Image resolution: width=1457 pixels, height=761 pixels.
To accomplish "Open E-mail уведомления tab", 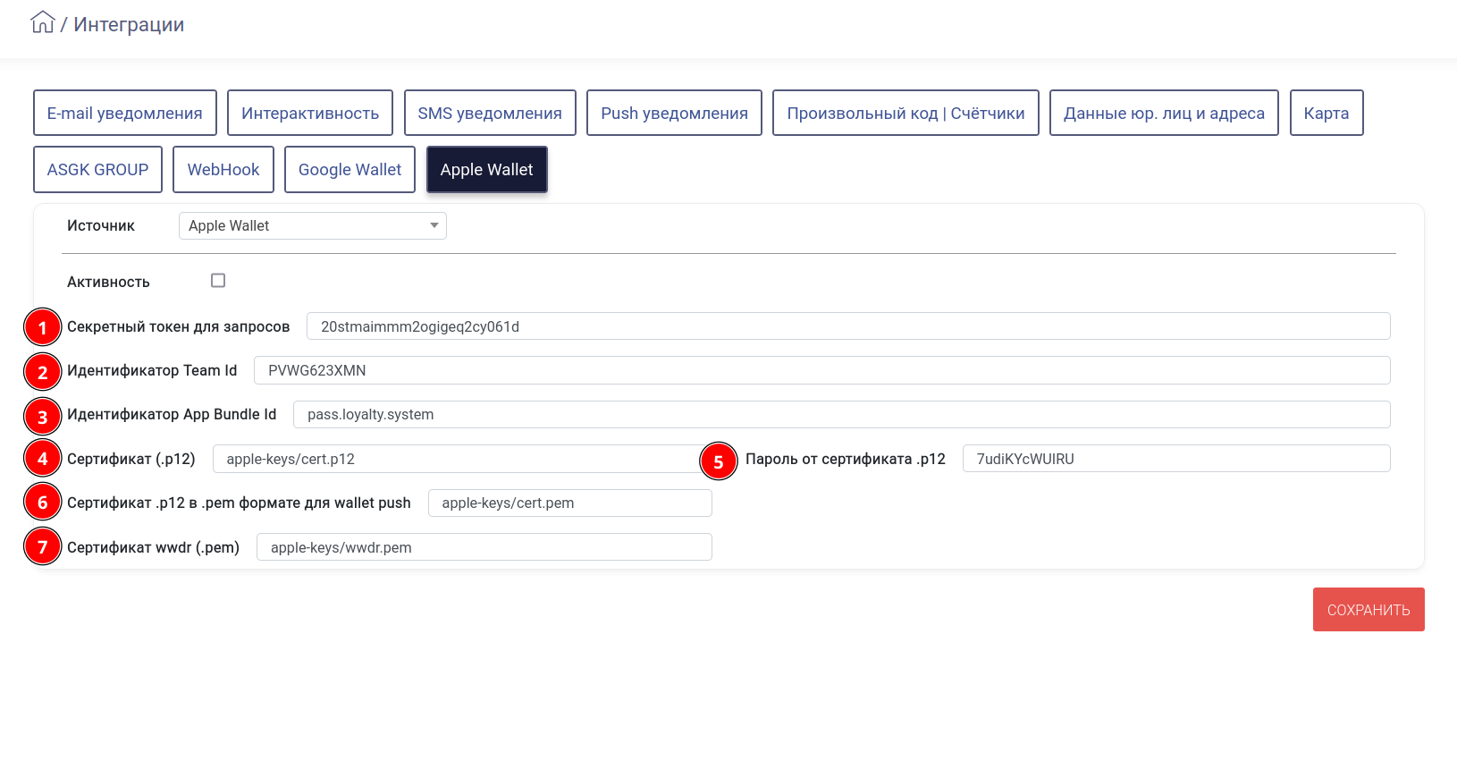I will 125,113.
